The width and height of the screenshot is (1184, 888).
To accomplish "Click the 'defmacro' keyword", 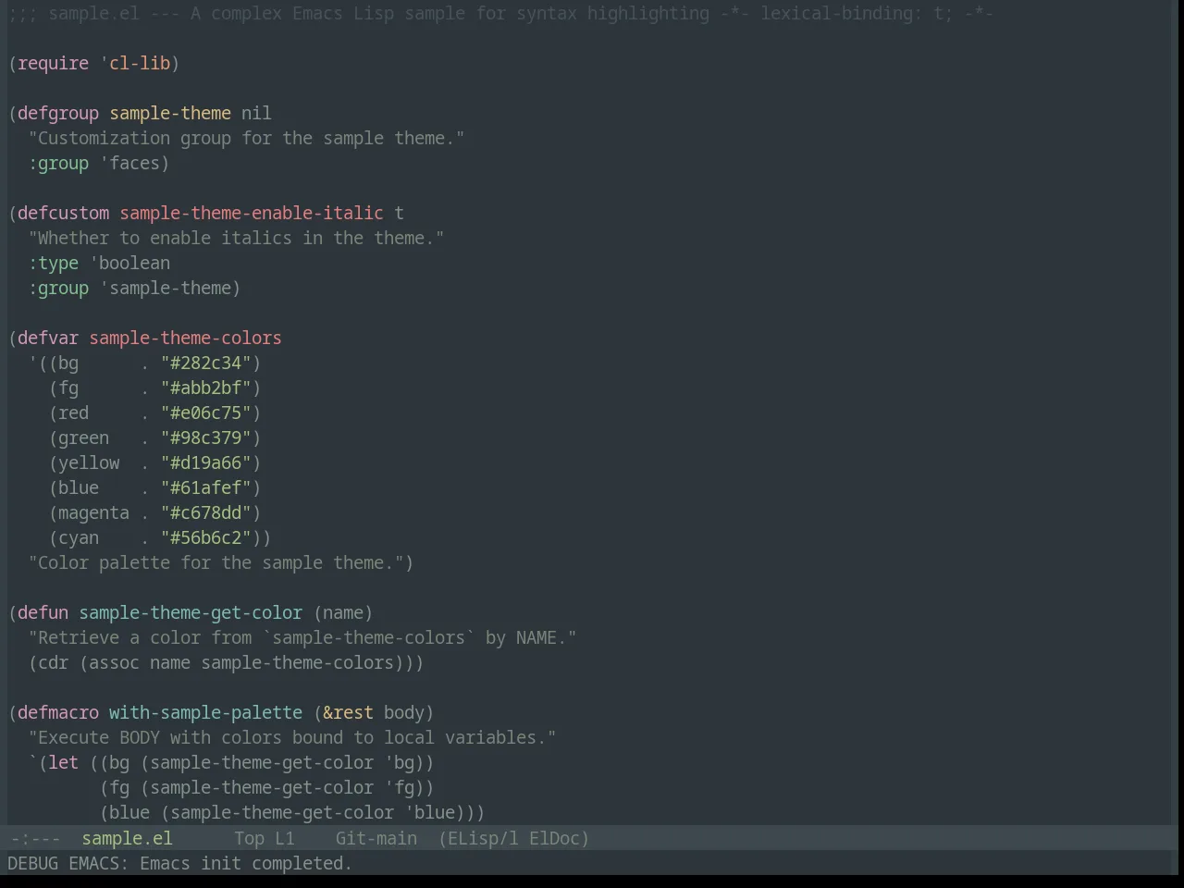I will [x=58, y=712].
